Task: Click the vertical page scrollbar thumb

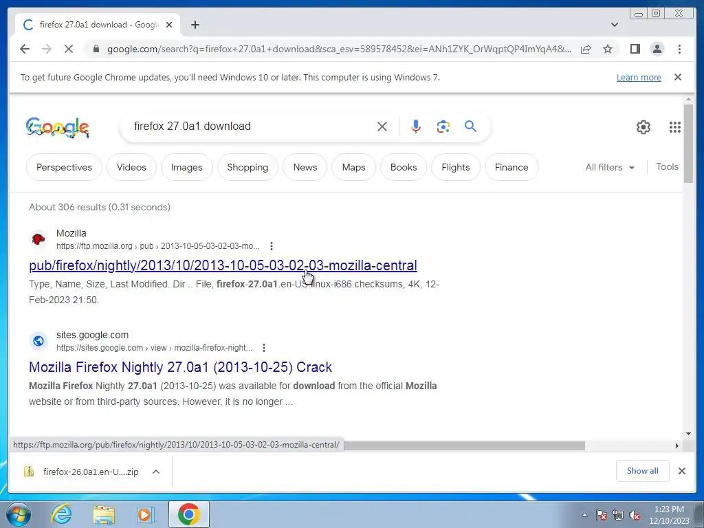Action: pyautogui.click(x=689, y=143)
